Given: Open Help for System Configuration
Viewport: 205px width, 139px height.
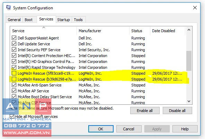Looking at the screenshot, I should point(185,129).
